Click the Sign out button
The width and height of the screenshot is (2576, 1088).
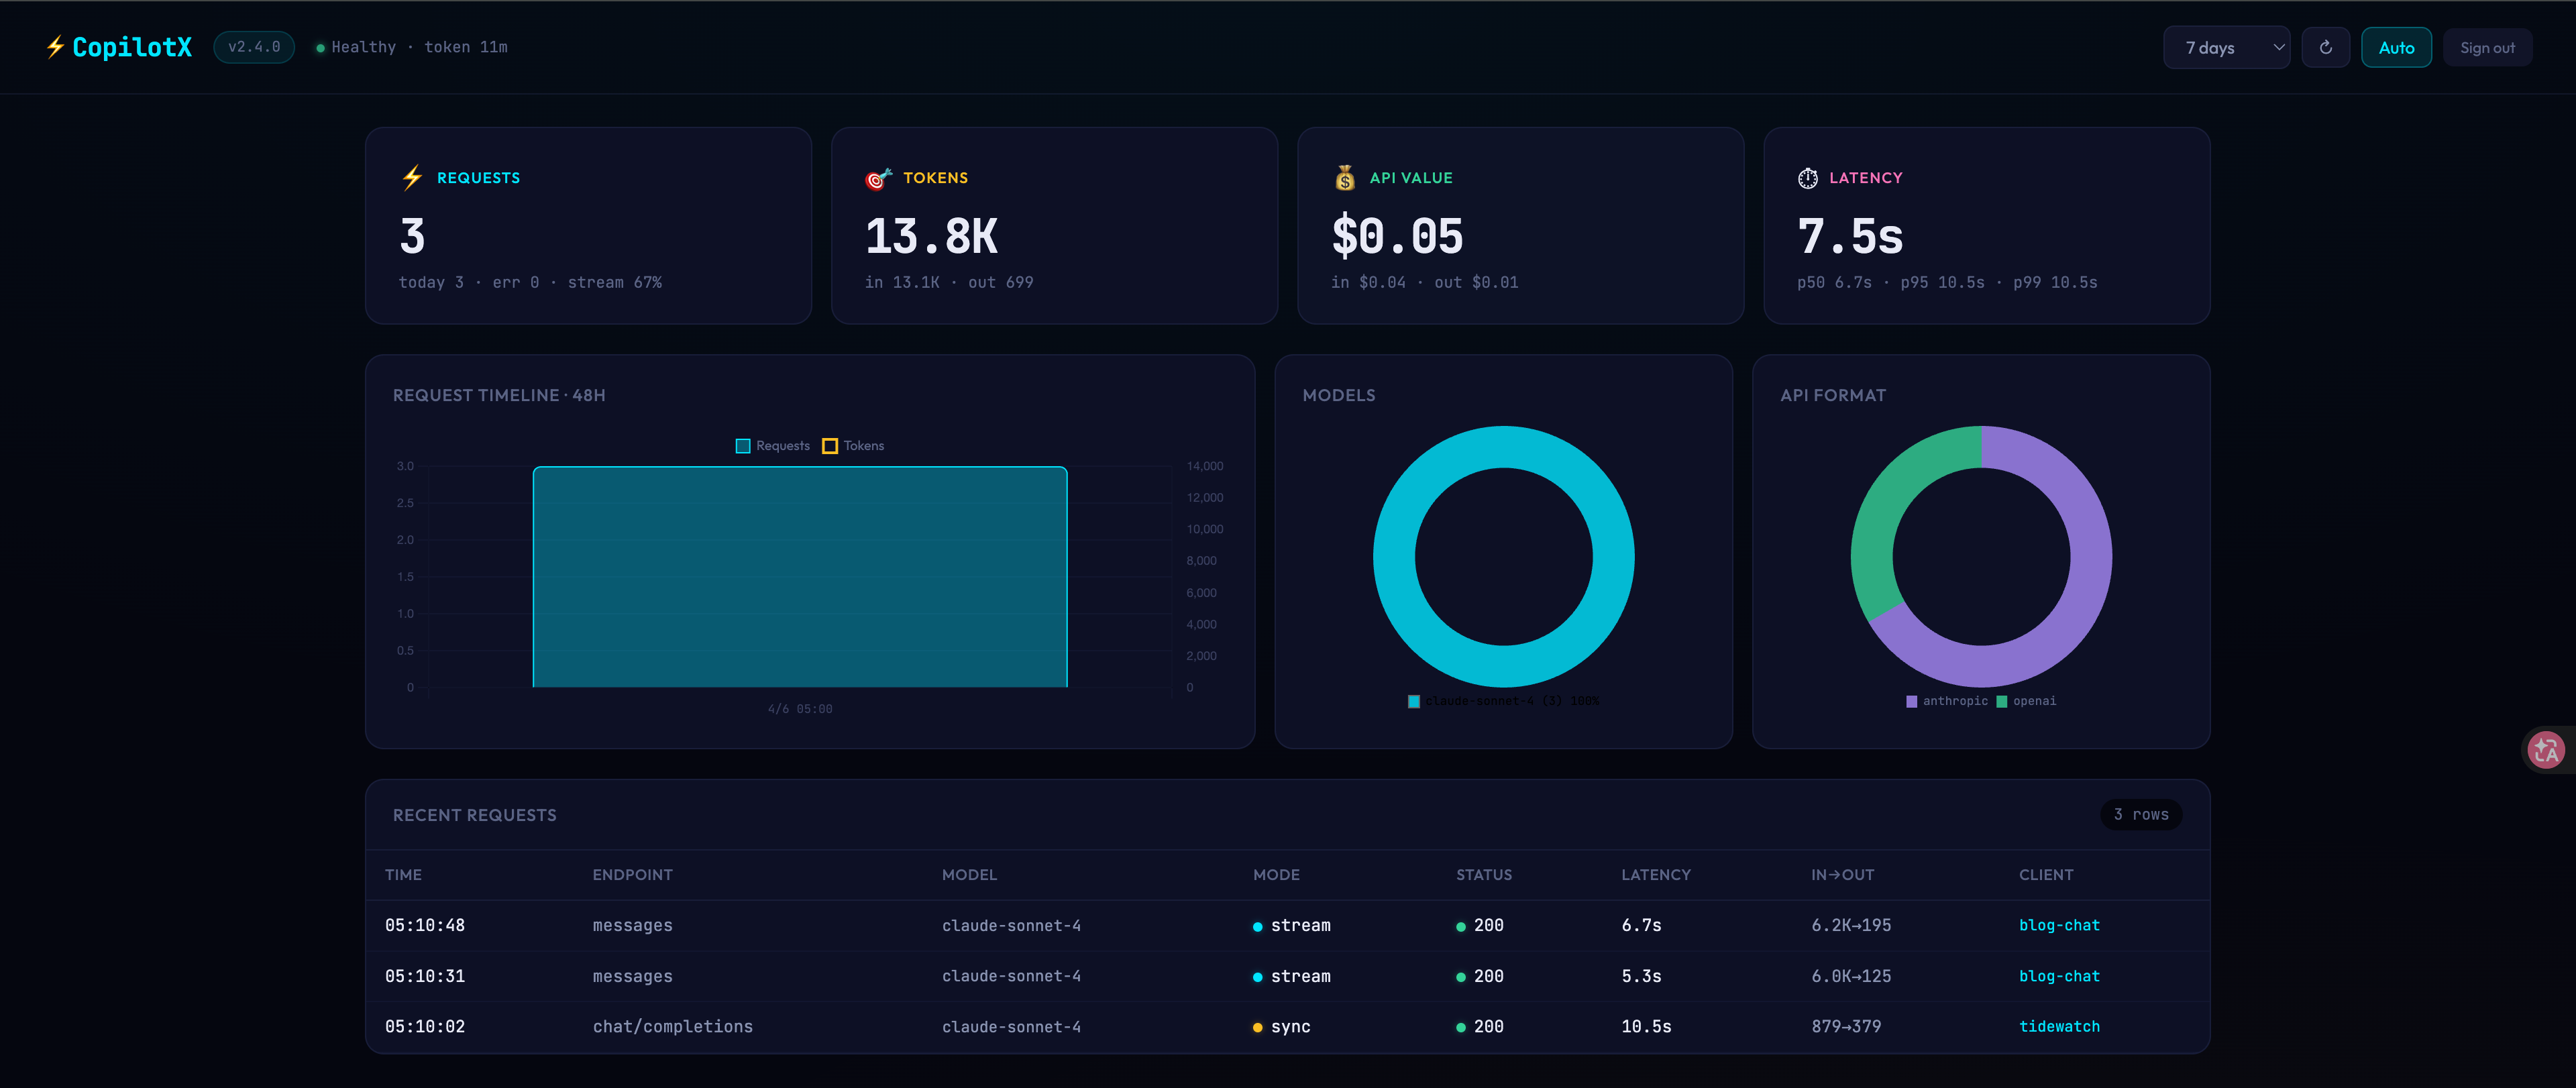coord(2487,47)
